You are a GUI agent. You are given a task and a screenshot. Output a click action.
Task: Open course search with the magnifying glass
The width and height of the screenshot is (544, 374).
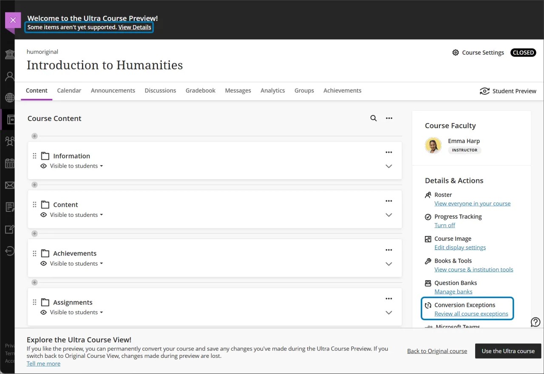(373, 118)
